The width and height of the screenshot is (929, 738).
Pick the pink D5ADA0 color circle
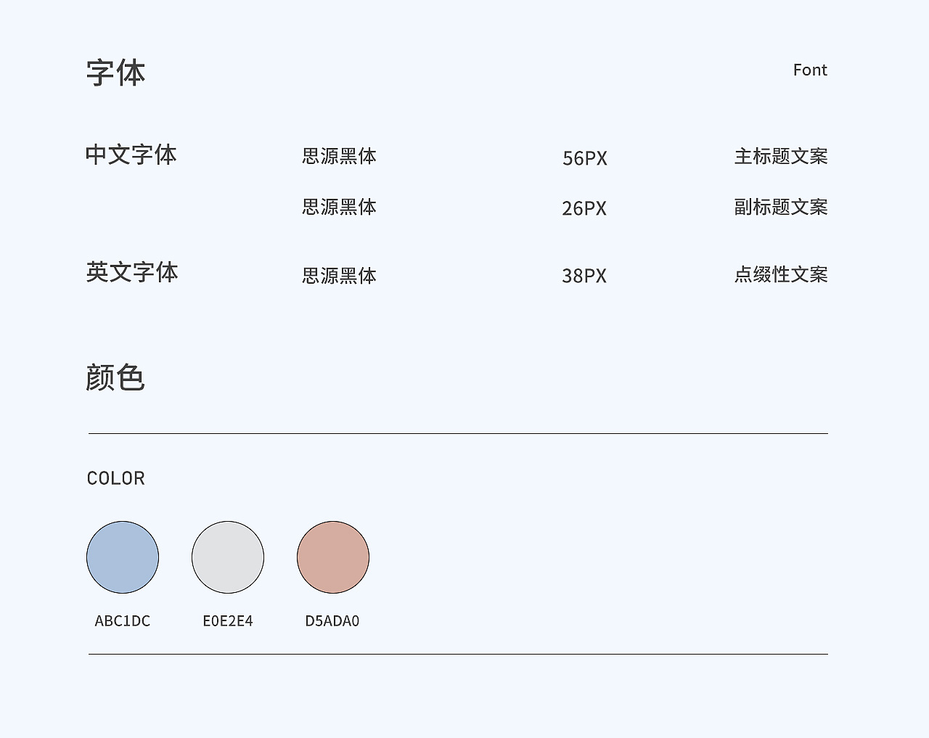[x=333, y=557]
